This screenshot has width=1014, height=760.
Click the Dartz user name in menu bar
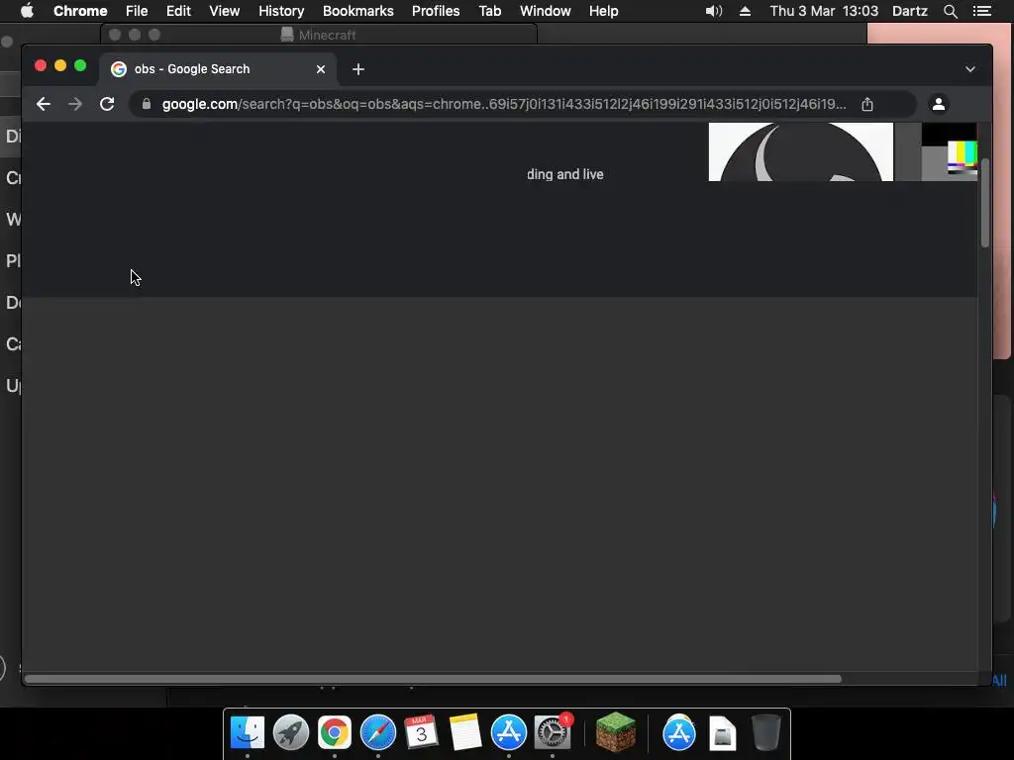pyautogui.click(x=910, y=11)
